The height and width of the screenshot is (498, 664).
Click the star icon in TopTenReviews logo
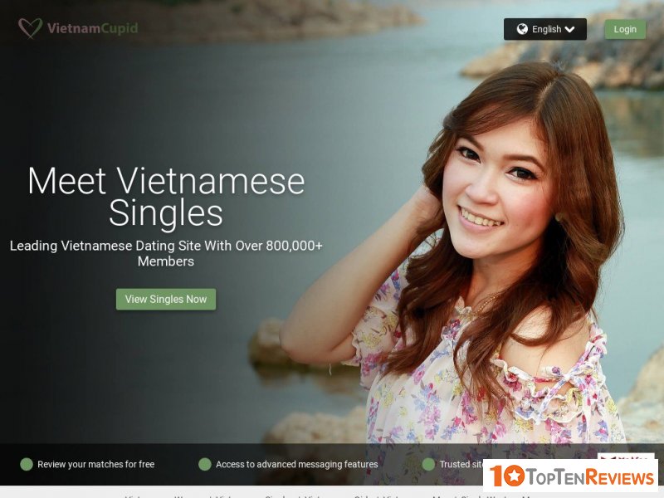(x=514, y=476)
